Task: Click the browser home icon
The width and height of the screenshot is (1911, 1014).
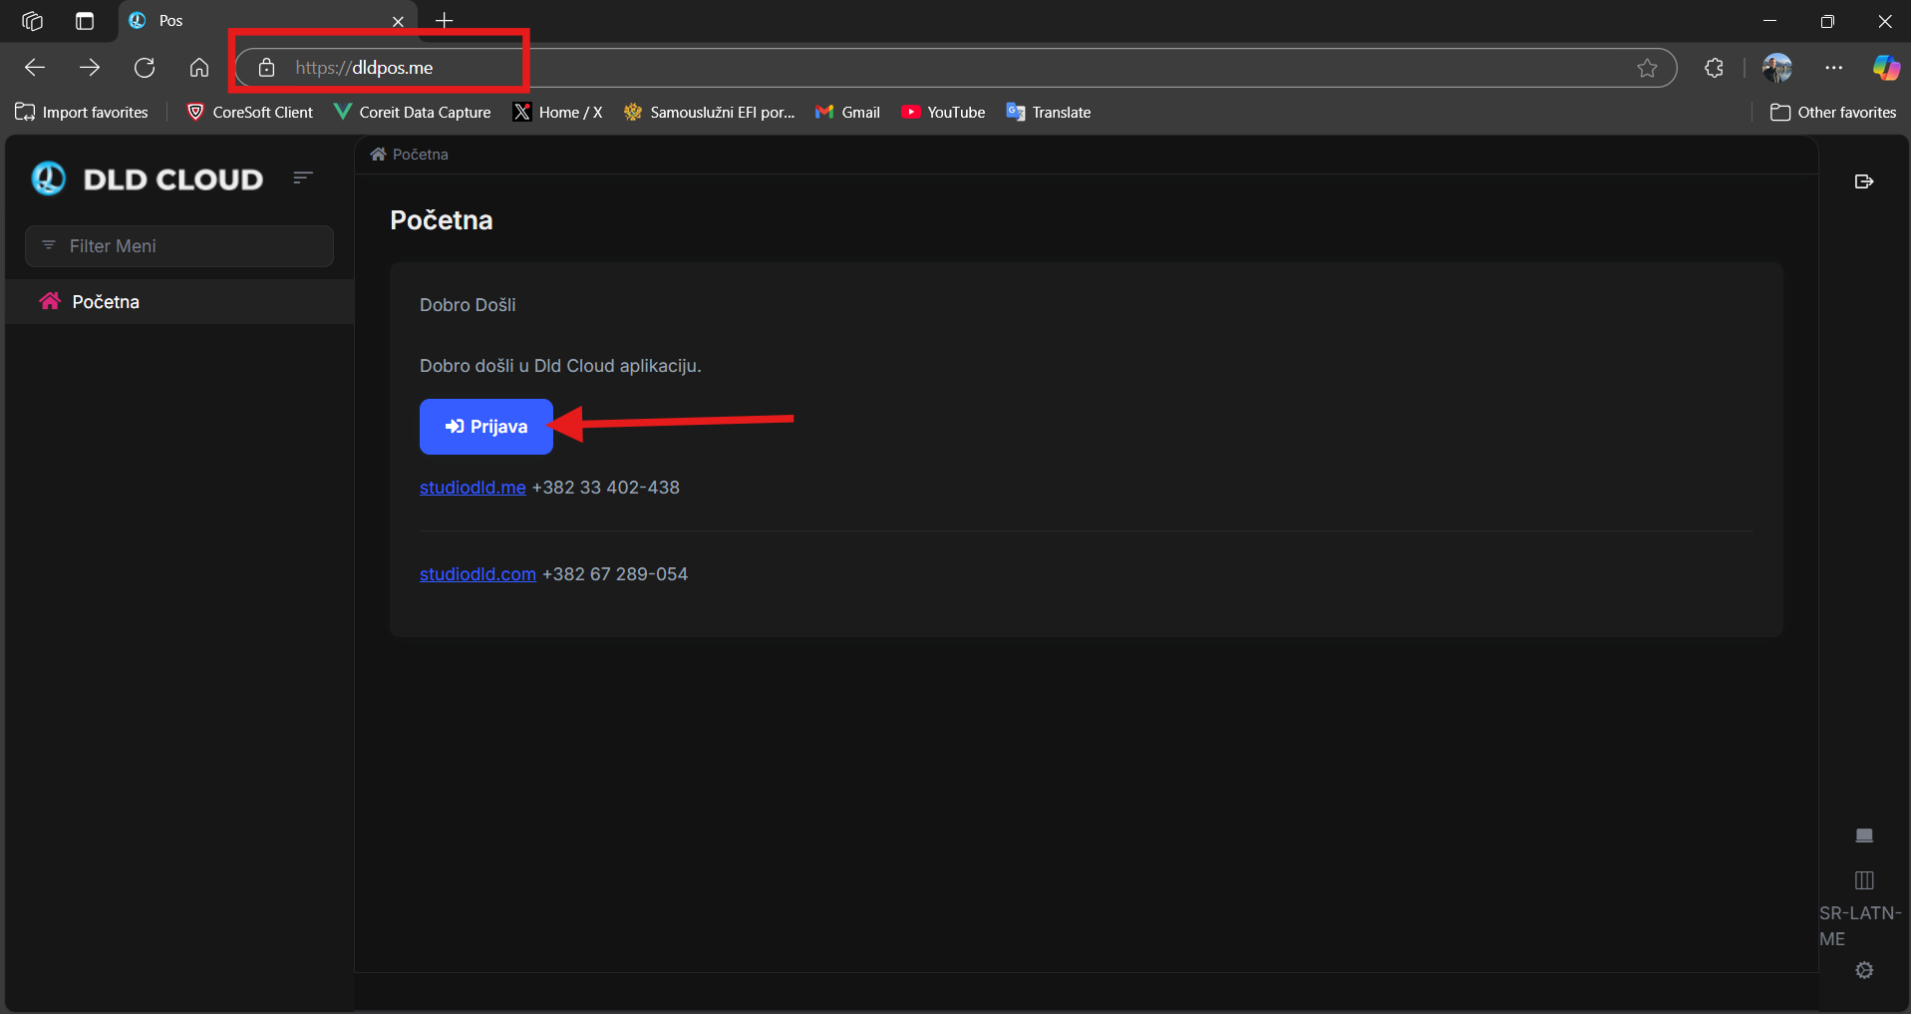Action: point(199,68)
